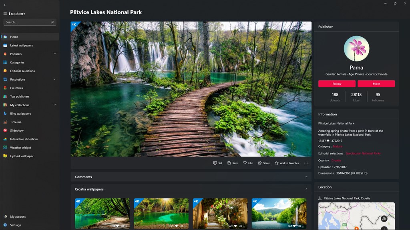This screenshot has height=230, width=410.
Task: Save the wallpaper using Save icon
Action: pos(229,163)
